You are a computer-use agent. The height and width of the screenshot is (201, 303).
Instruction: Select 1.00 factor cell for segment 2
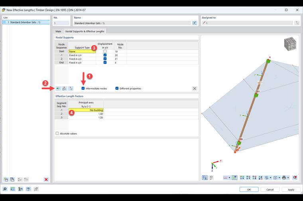86,114
